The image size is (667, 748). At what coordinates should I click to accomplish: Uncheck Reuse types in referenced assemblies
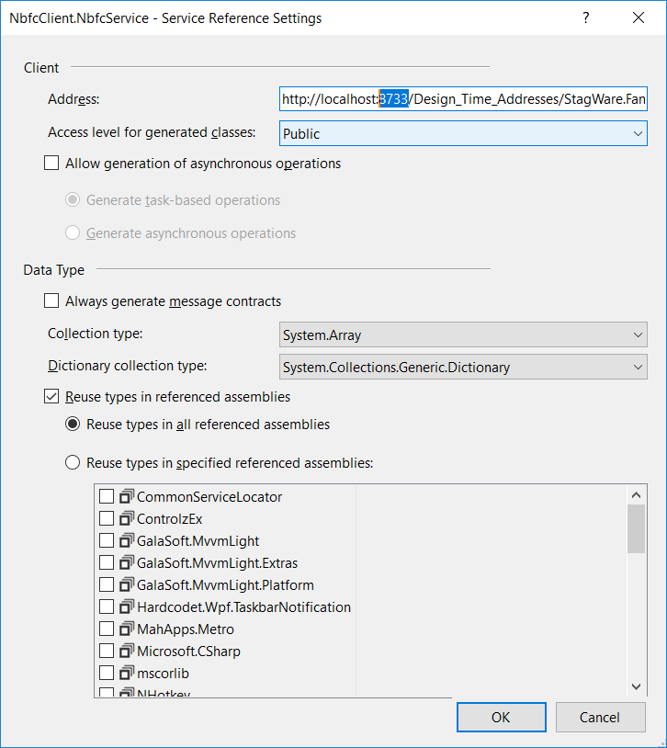(x=51, y=396)
